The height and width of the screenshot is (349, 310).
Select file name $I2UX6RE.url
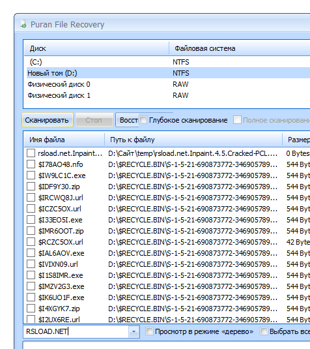click(59, 320)
